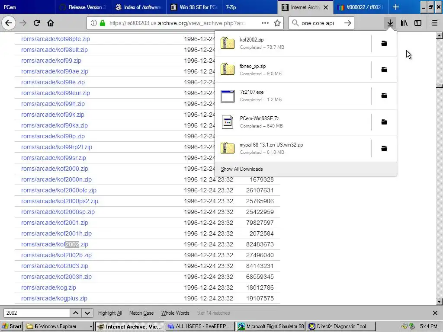This screenshot has width=443, height=332.
Task: Show sidebars toolbar button
Action: point(418,23)
